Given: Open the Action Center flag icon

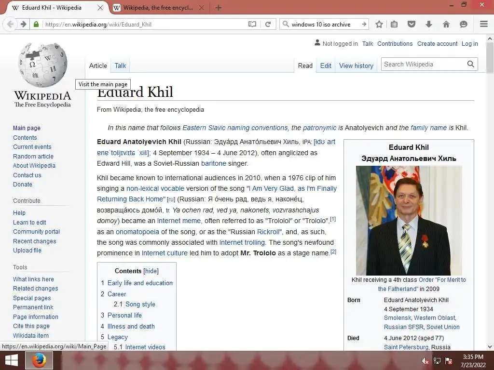Looking at the screenshot, I should [x=449, y=361].
